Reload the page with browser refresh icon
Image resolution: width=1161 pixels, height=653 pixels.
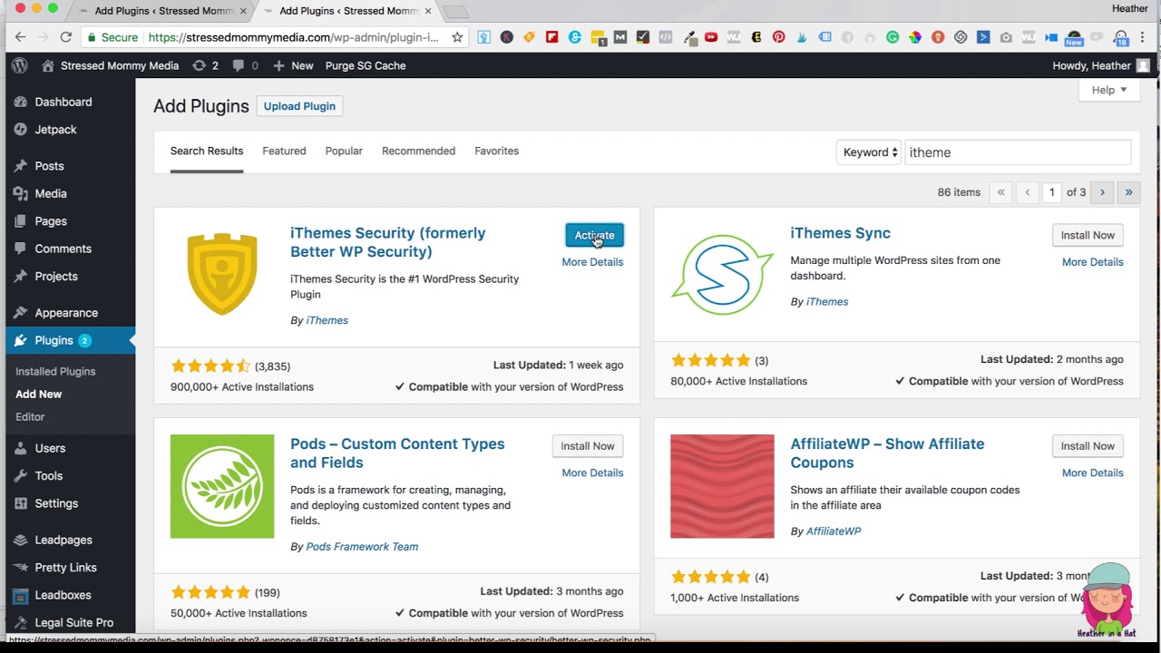[65, 37]
